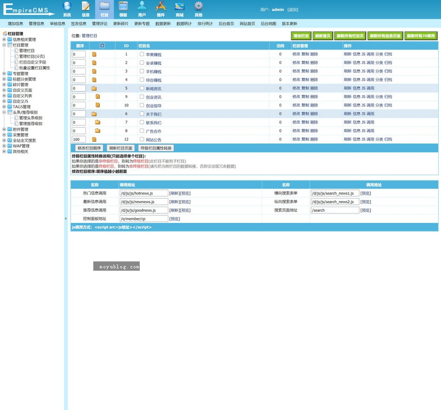441x410 pixels.
Task: Click the /d/js/js/hotnews.js address field
Action: click(144, 193)
